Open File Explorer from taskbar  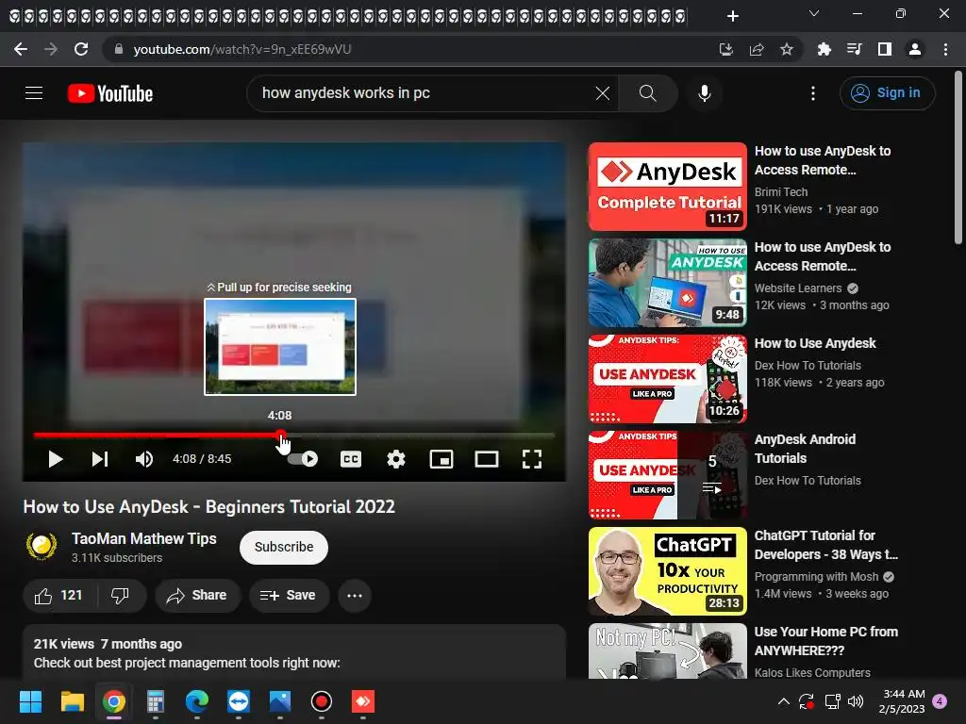[72, 701]
